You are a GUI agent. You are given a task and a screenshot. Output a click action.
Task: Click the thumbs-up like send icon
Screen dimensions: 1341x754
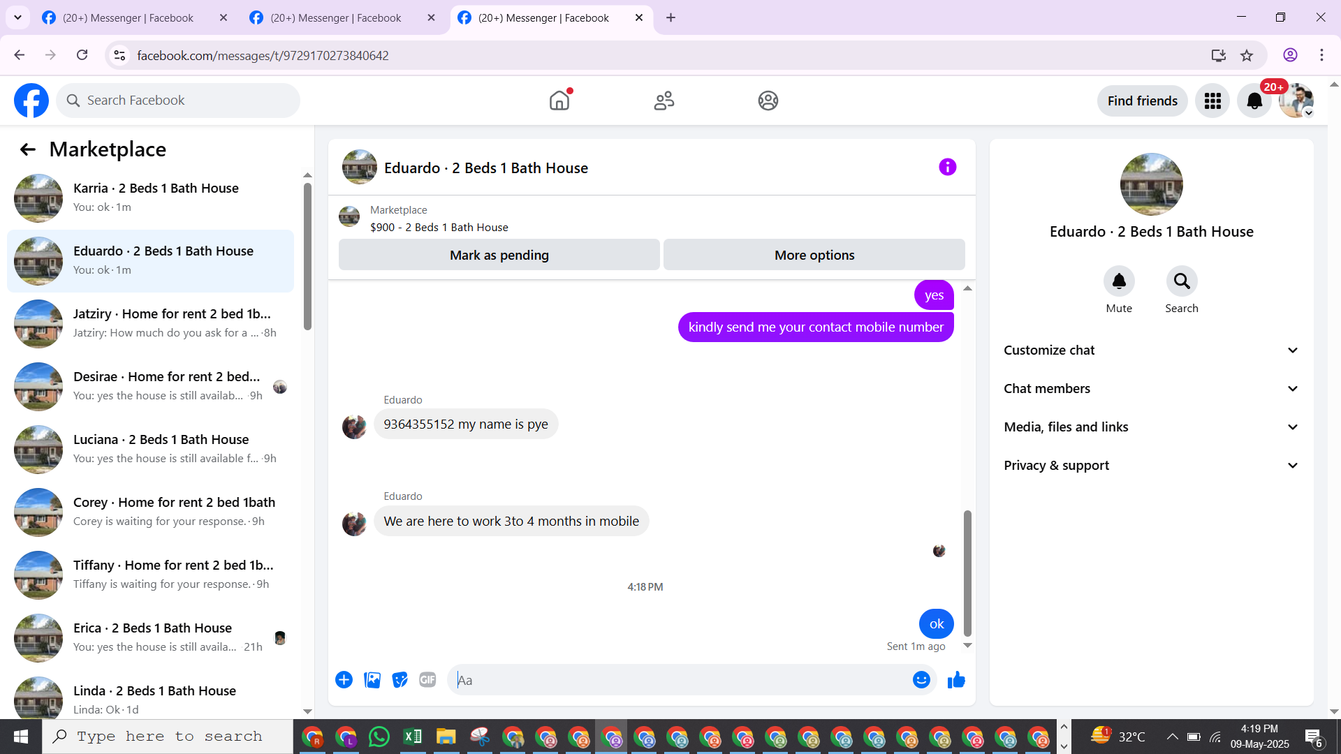coord(956,680)
